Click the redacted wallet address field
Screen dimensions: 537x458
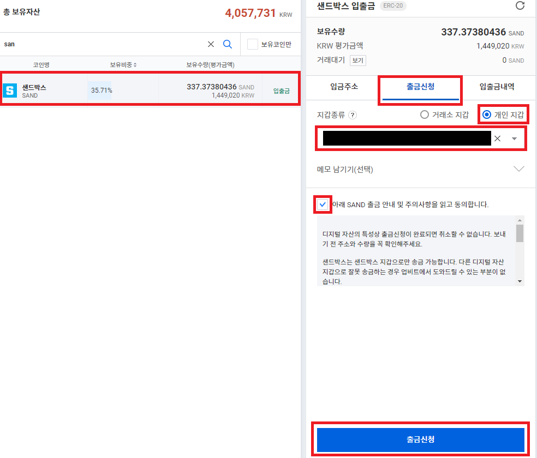(407, 138)
